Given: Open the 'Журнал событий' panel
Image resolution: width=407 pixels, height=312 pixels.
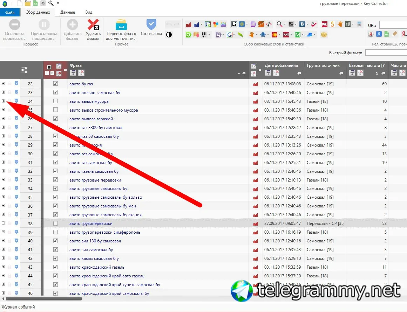Looking at the screenshot, I should [18, 307].
